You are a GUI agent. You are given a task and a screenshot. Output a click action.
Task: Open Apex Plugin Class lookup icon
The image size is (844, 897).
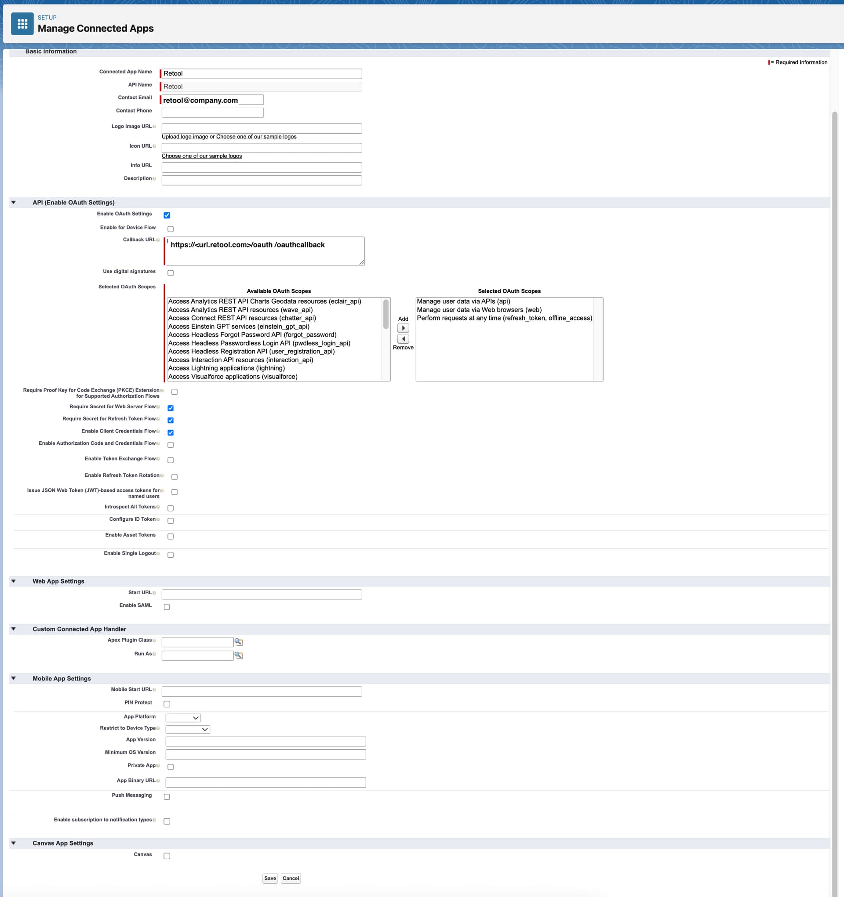click(x=239, y=642)
